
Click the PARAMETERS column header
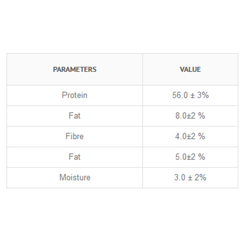(75, 69)
